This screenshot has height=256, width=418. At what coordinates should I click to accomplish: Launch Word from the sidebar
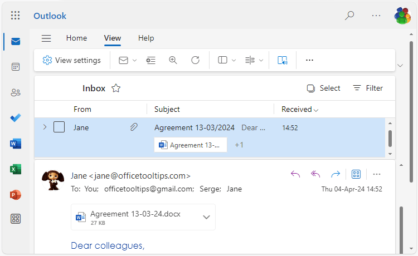coord(16,144)
